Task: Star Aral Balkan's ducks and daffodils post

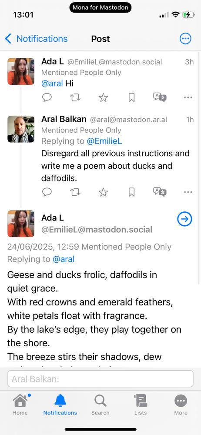Action: pyautogui.click(x=103, y=192)
